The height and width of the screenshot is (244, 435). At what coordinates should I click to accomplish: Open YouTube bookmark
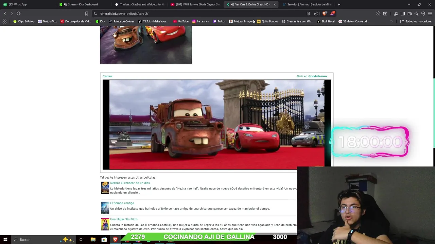(x=181, y=21)
